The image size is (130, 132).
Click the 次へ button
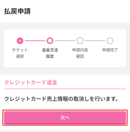(65, 118)
